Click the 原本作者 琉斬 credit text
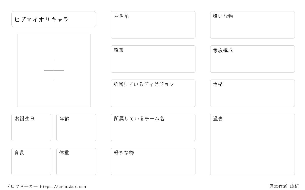 (x=284, y=186)
